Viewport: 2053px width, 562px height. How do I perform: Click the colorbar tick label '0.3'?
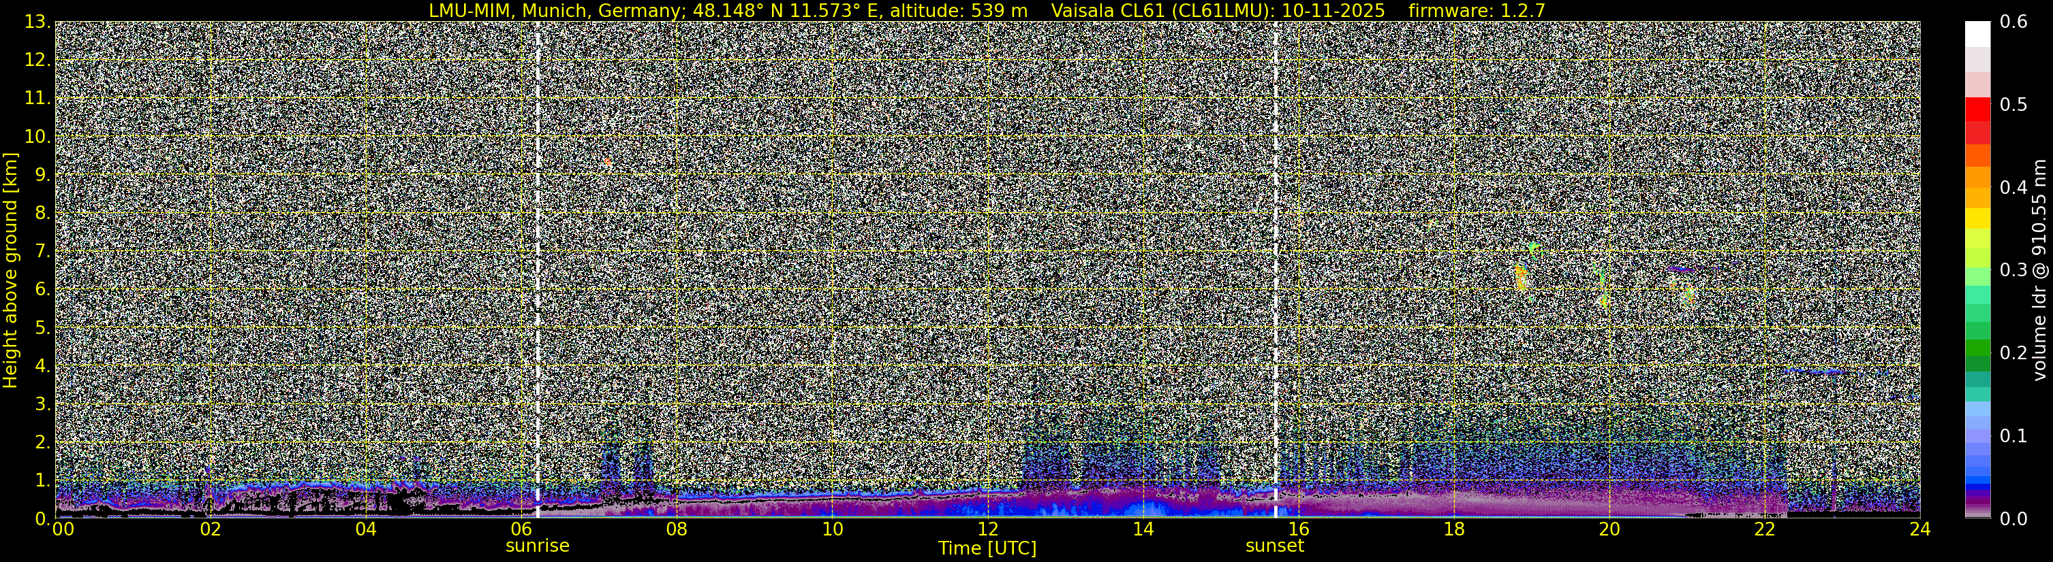(2014, 271)
